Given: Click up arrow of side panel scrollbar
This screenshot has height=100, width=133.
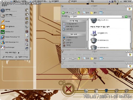Looking at the screenshot, I should tap(88, 19).
